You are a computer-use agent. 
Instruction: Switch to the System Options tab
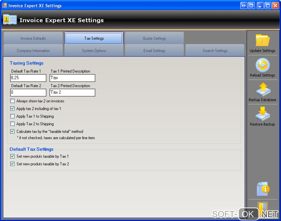tap(94, 51)
